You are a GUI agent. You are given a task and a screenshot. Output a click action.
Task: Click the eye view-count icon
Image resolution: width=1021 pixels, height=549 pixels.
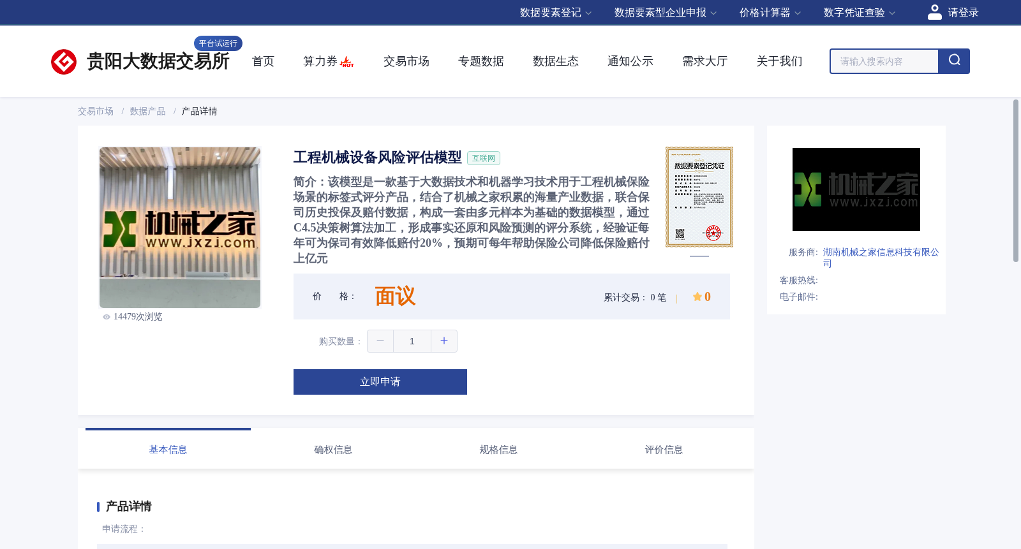107,317
